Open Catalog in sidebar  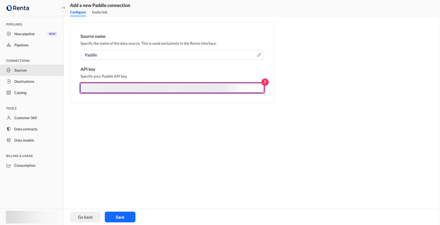click(x=32, y=93)
